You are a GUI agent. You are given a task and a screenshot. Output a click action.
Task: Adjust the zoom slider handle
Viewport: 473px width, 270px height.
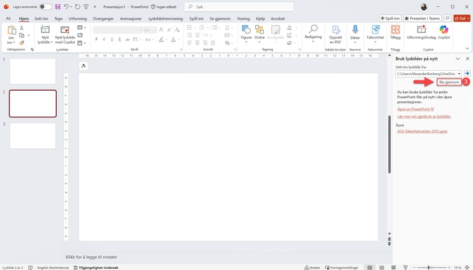pyautogui.click(x=429, y=268)
